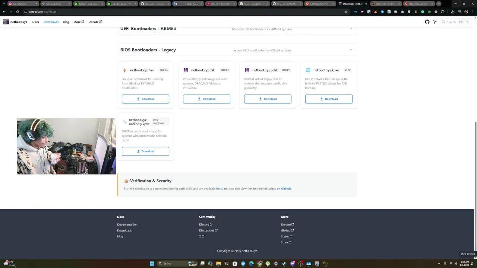Open footer Status link
Screen dimensions: 477x268
coord(287,236)
